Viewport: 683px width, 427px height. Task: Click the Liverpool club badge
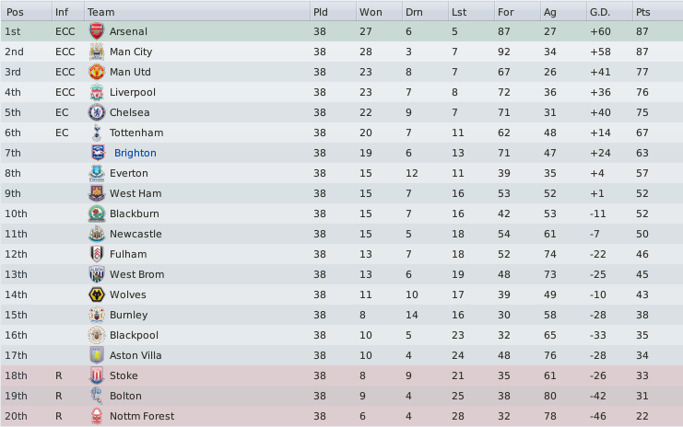pyautogui.click(x=96, y=92)
